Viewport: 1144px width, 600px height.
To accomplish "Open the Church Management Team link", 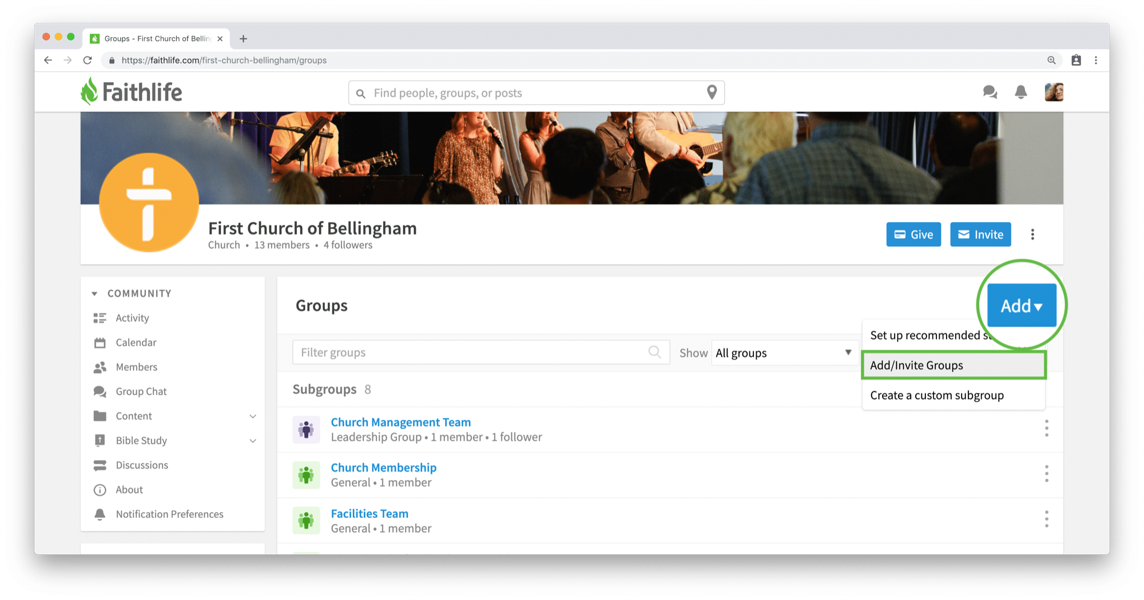I will 401,422.
